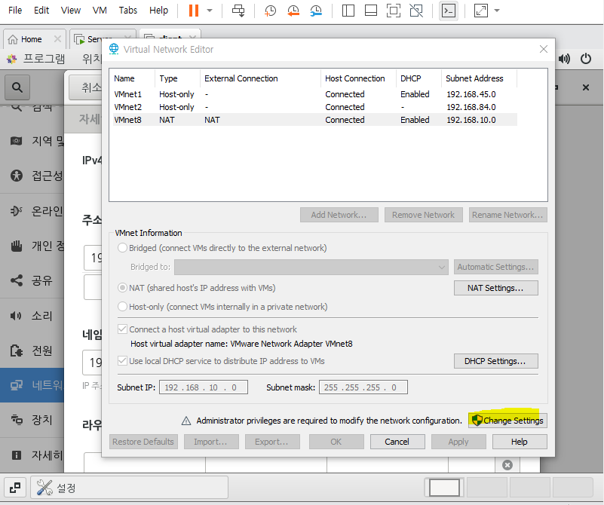Screen dimensions: 604x505
Task: Enter full screen mode
Action: pyautogui.click(x=394, y=11)
